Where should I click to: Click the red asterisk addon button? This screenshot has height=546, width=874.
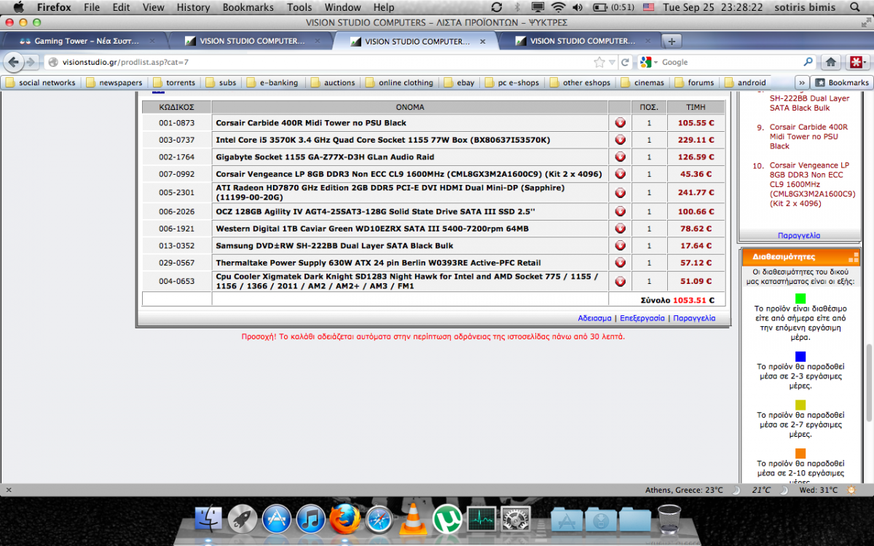click(x=857, y=62)
